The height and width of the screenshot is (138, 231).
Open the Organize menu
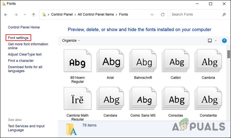point(71,41)
